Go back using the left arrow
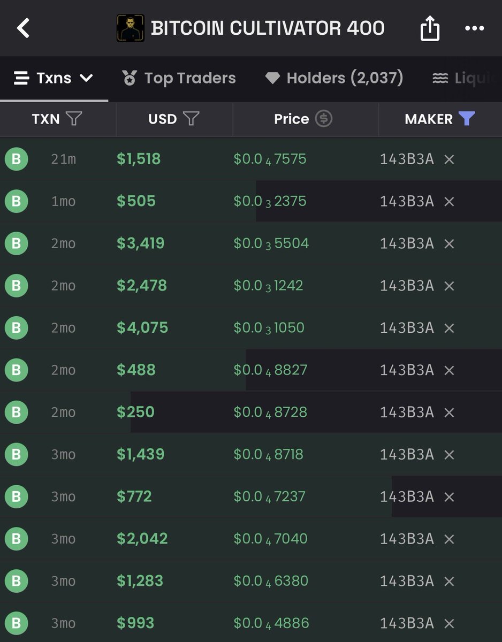Viewport: 502px width, 642px height. (23, 28)
